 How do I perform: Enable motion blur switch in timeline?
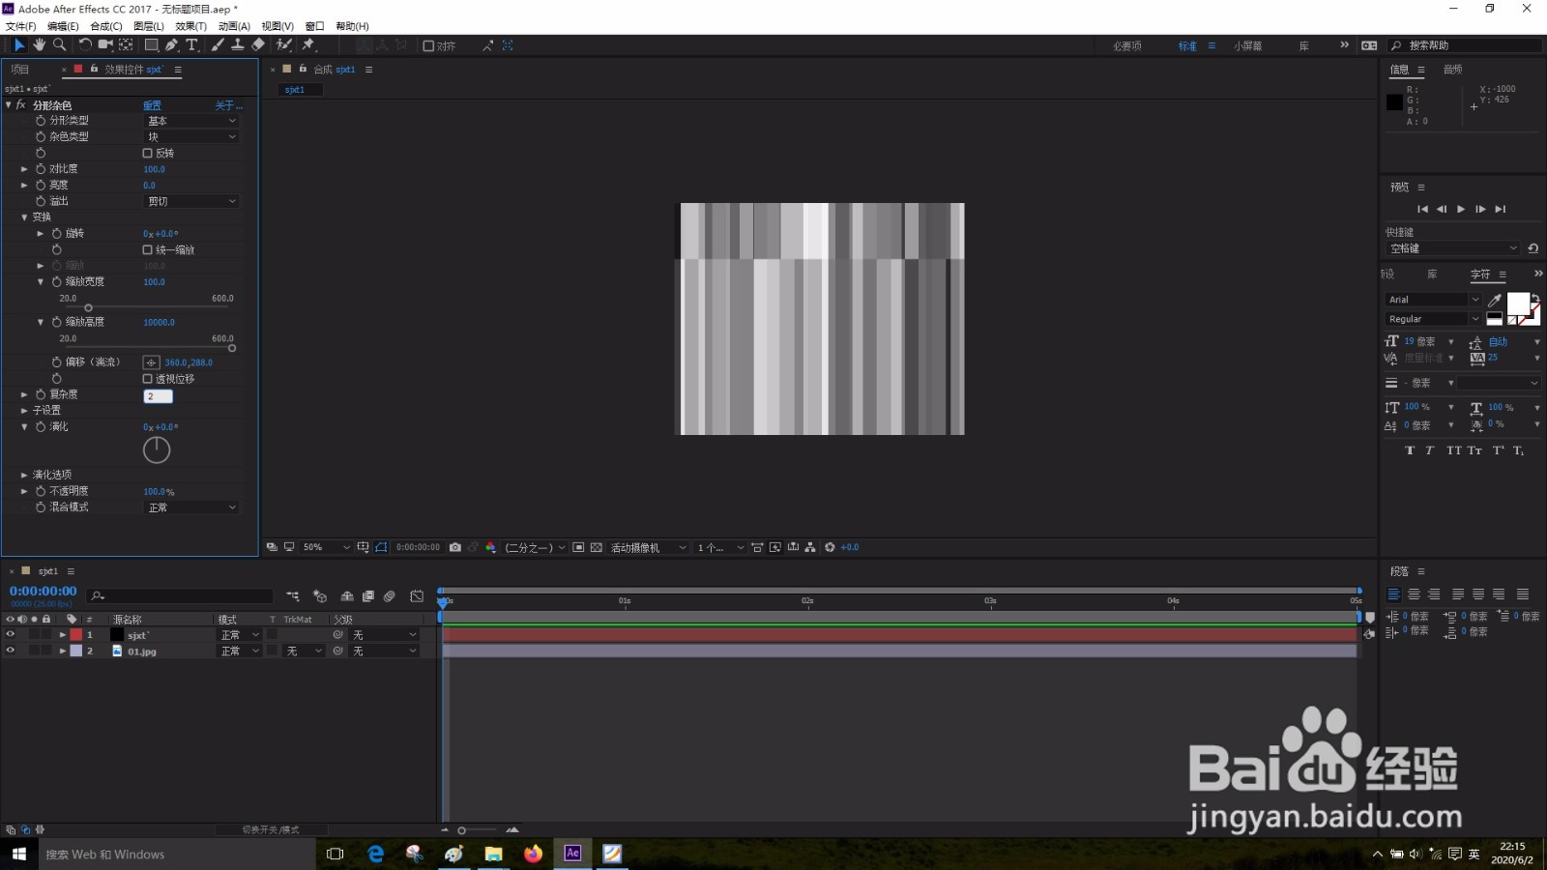(390, 596)
